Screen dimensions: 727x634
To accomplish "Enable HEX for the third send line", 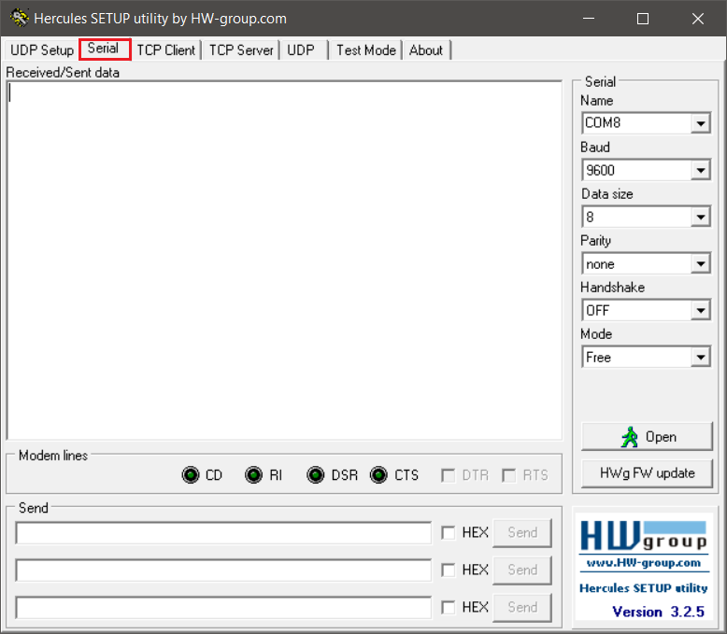I will [449, 607].
